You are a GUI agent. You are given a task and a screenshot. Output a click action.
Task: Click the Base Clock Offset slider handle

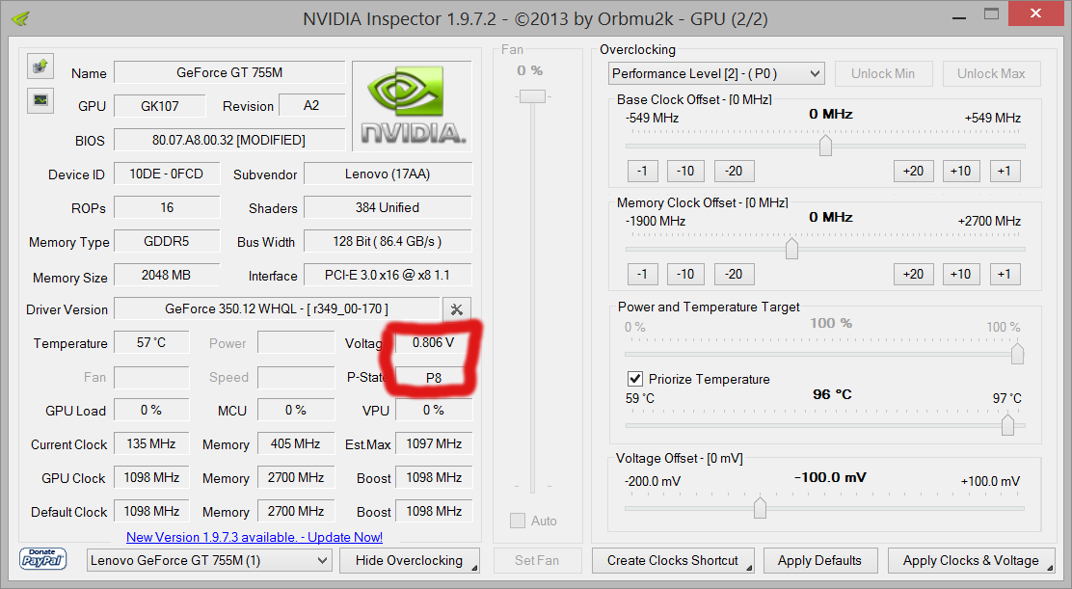tap(826, 146)
